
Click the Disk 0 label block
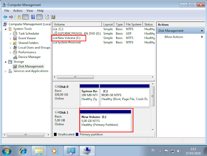tap(66, 95)
